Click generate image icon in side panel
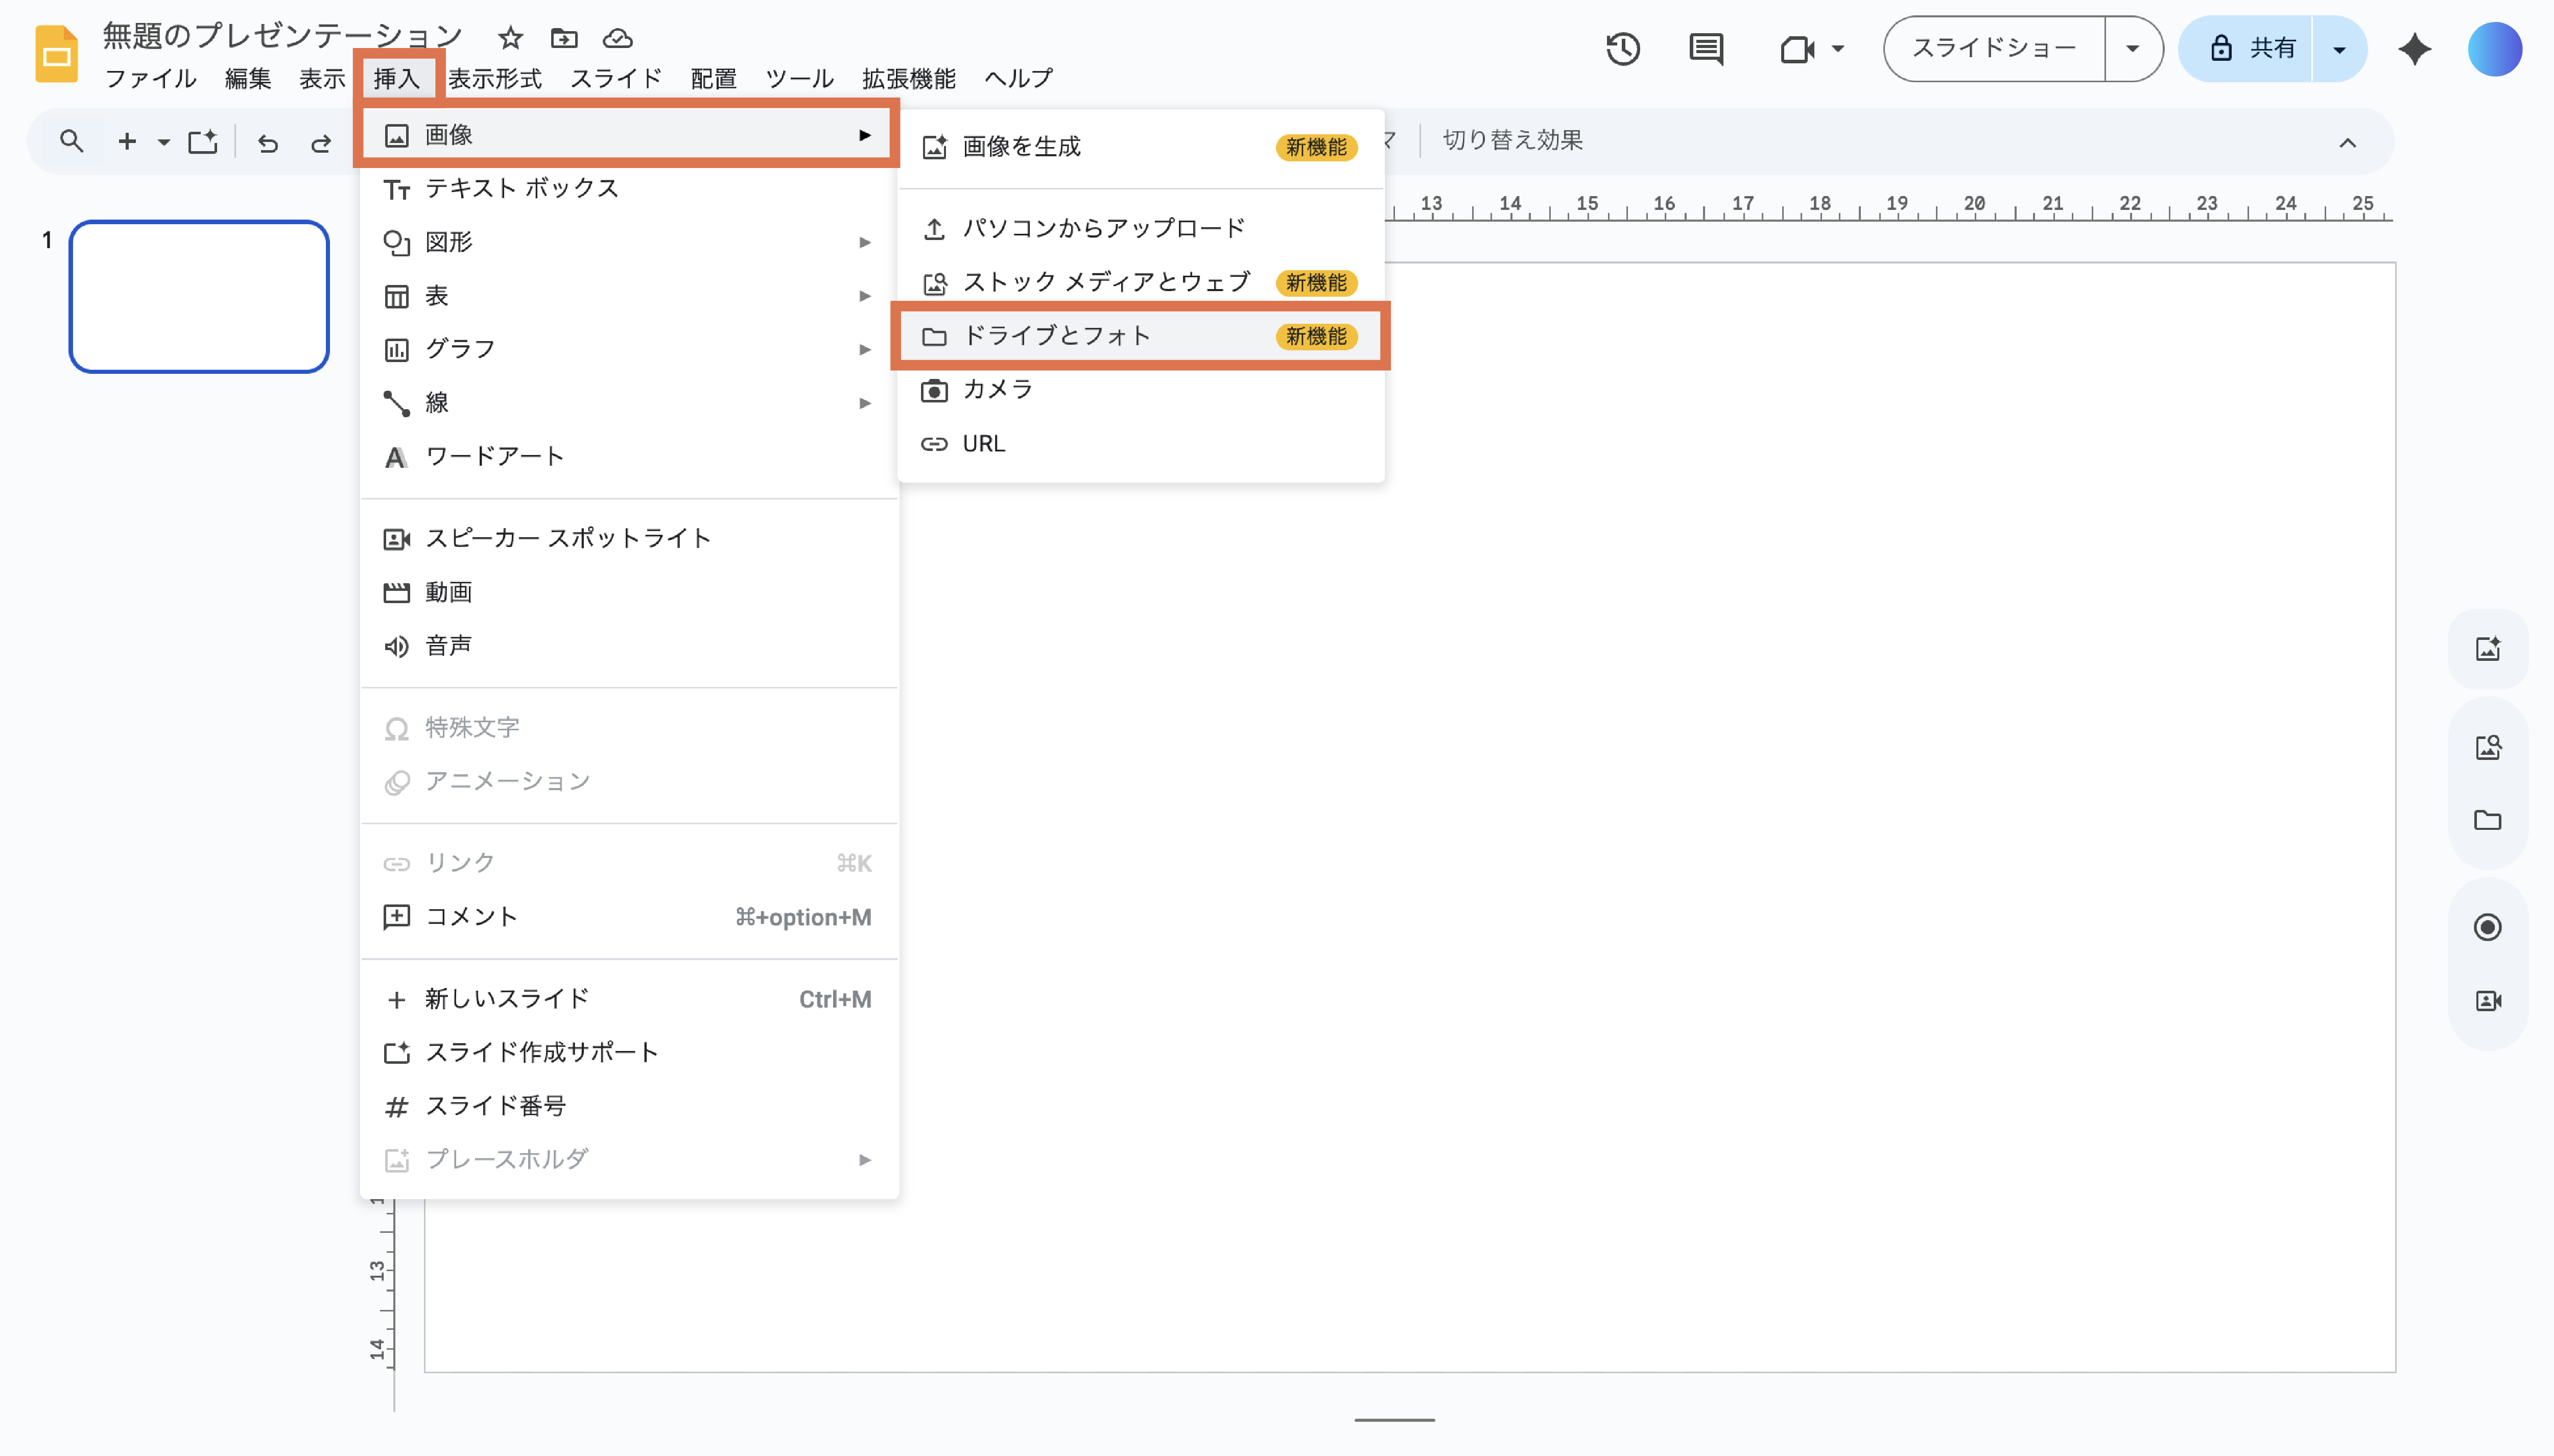Screen dimensions: 2554x1456 click(x=2487, y=649)
